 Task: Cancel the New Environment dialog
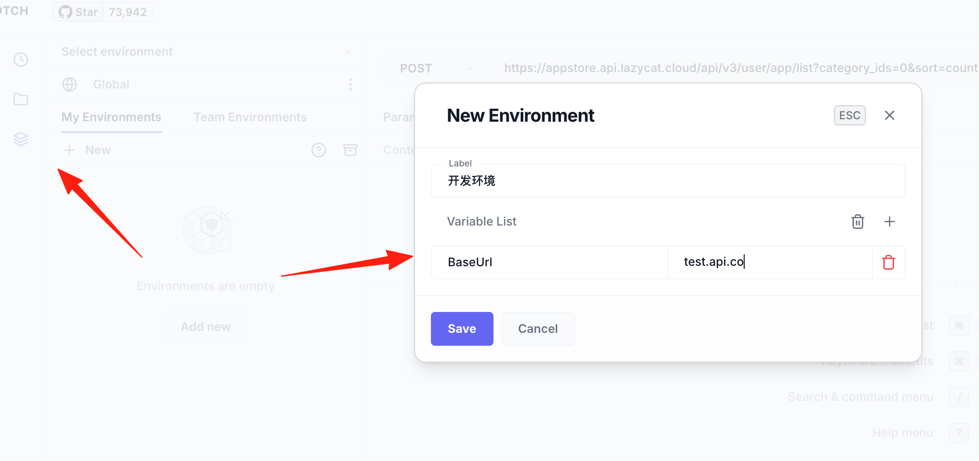point(538,329)
